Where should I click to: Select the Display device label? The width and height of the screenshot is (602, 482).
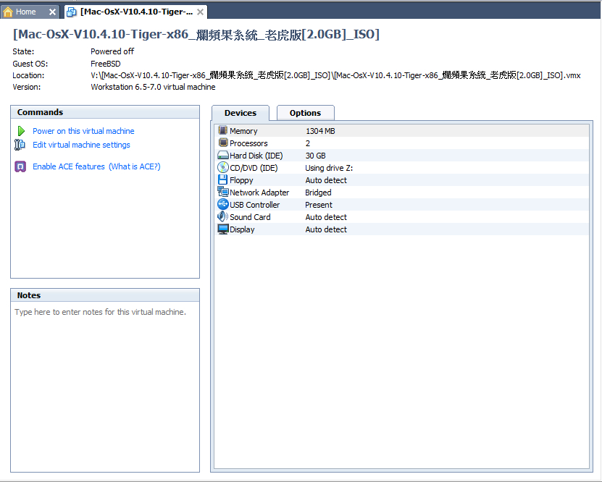[242, 229]
